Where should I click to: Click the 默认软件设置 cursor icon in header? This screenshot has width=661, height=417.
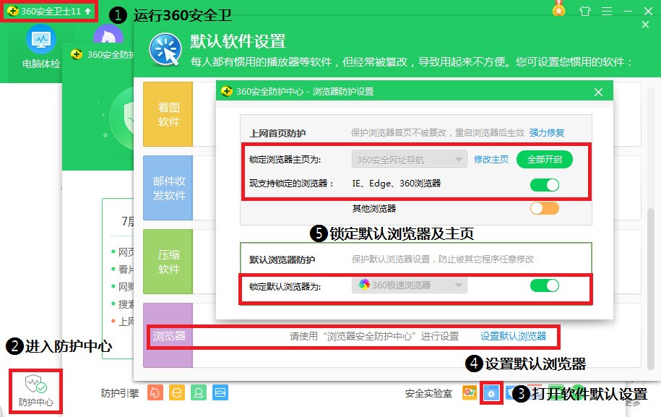165,49
